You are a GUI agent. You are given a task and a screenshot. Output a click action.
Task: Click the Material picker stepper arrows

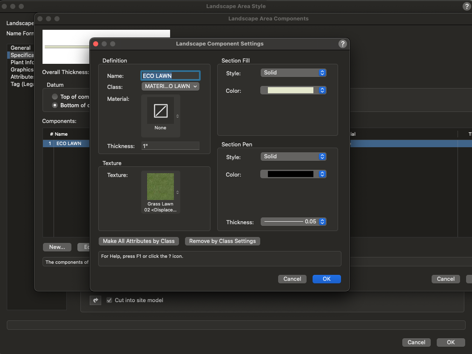177,116
